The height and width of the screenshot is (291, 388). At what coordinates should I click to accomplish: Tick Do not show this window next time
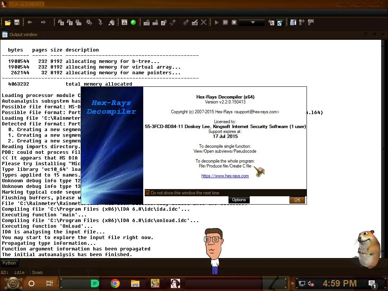pyautogui.click(x=147, y=192)
